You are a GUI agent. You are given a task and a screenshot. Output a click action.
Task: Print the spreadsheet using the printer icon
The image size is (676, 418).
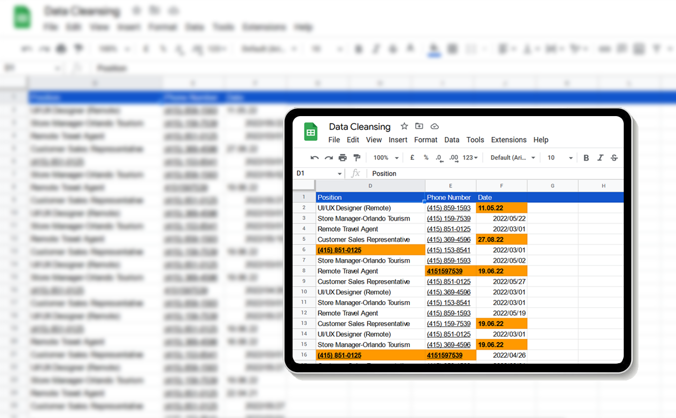point(343,158)
